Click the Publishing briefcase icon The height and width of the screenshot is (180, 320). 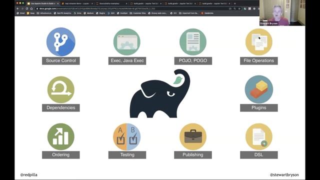tap(193, 136)
